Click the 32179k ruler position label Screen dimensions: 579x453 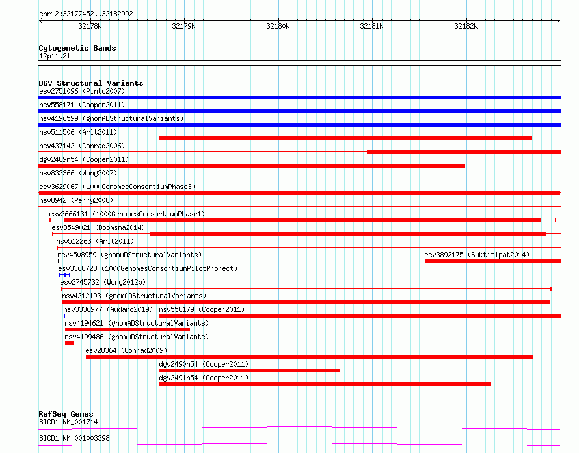(x=183, y=26)
